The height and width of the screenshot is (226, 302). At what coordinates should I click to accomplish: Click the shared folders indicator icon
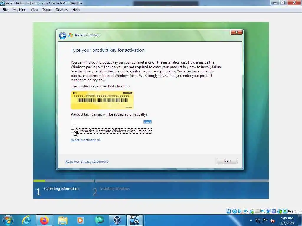click(257, 211)
